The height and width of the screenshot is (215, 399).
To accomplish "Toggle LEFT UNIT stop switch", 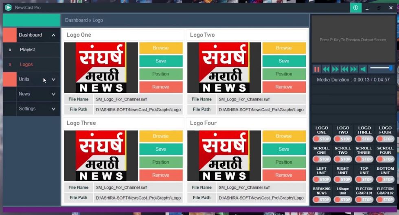I will [322, 180].
